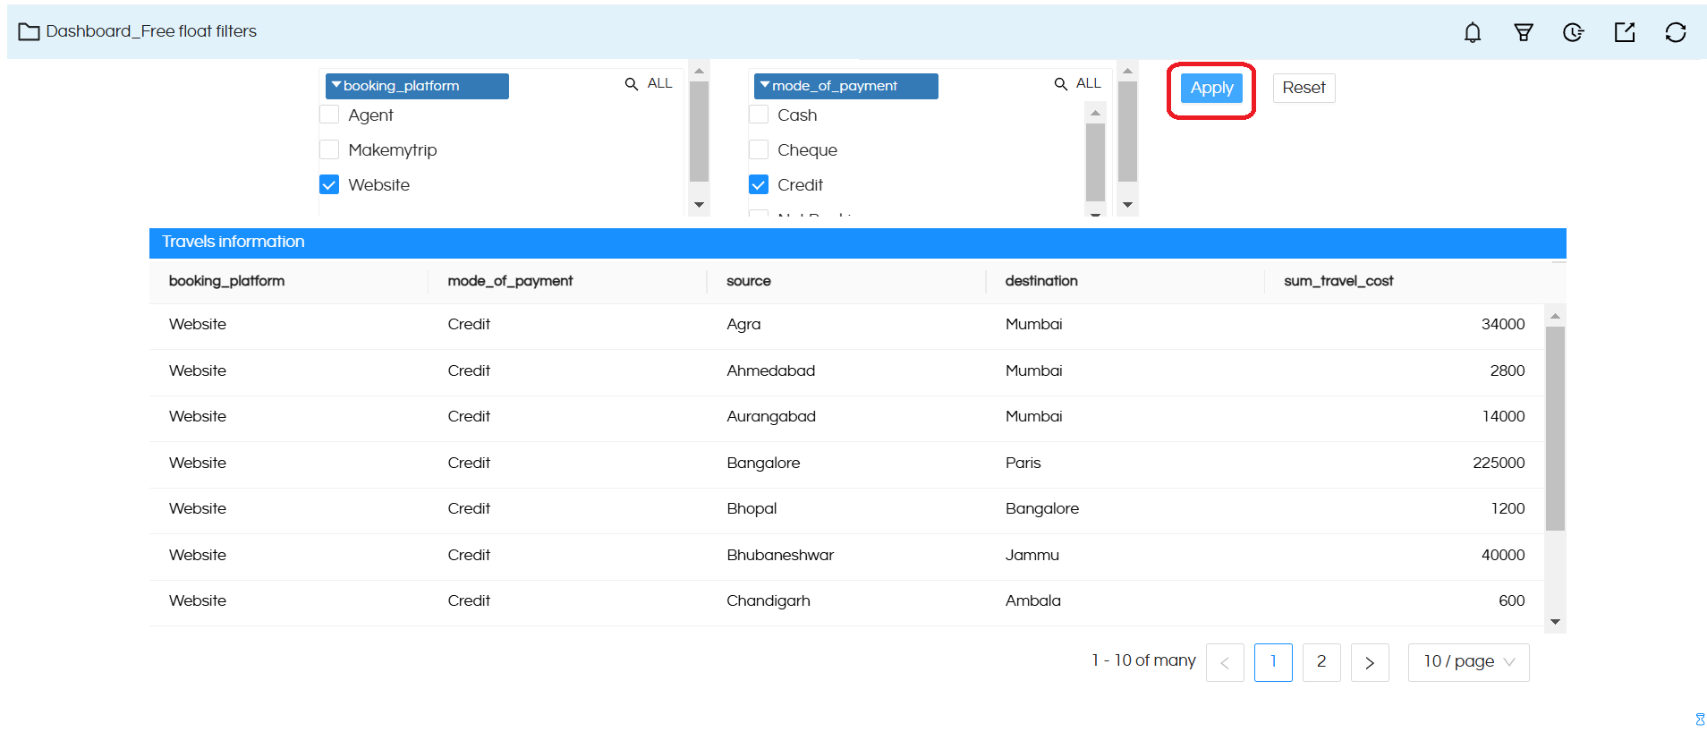This screenshot has height=732, width=1707.
Task: Click the sum_travel_cost column header
Action: pos(1338,281)
